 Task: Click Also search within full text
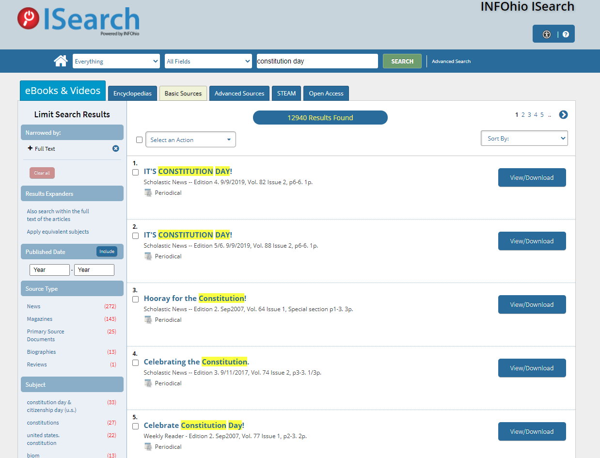tap(58, 215)
